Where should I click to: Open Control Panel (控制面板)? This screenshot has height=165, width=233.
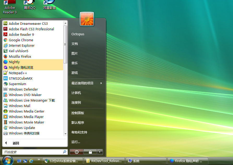click(78, 113)
